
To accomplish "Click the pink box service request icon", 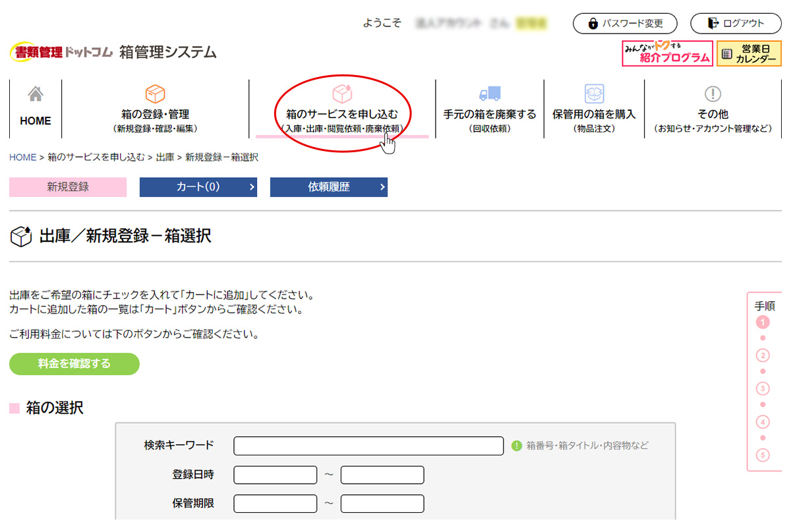I will coord(342,94).
